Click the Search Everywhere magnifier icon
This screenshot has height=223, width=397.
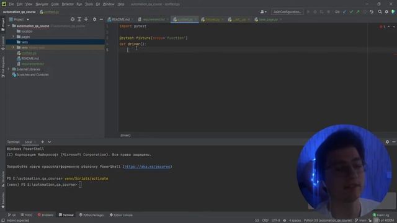pos(380,12)
